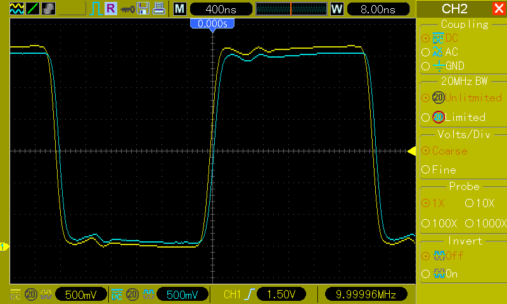507x304 pixels.
Task: Open CH2 500mV scale readout
Action: pos(183,294)
